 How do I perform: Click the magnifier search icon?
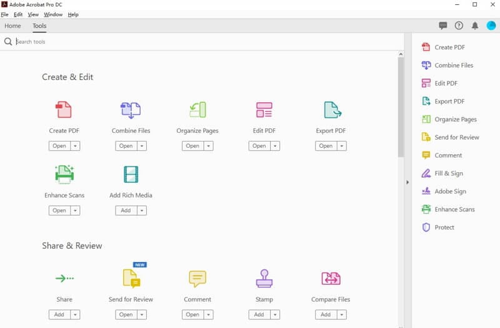(8, 42)
